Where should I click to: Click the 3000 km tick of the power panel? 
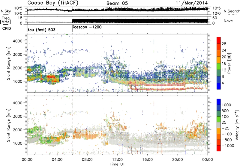[x=18, y=55]
